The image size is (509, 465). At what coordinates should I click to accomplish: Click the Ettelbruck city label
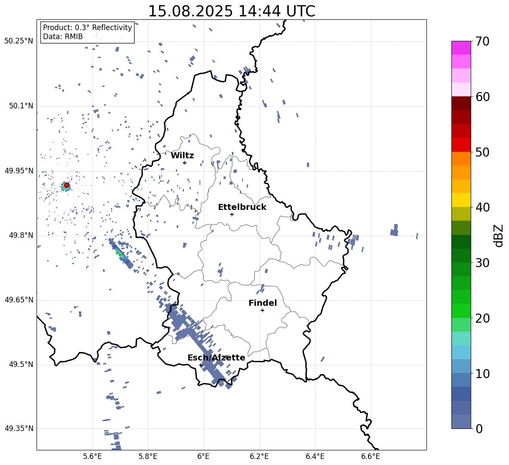(242, 207)
